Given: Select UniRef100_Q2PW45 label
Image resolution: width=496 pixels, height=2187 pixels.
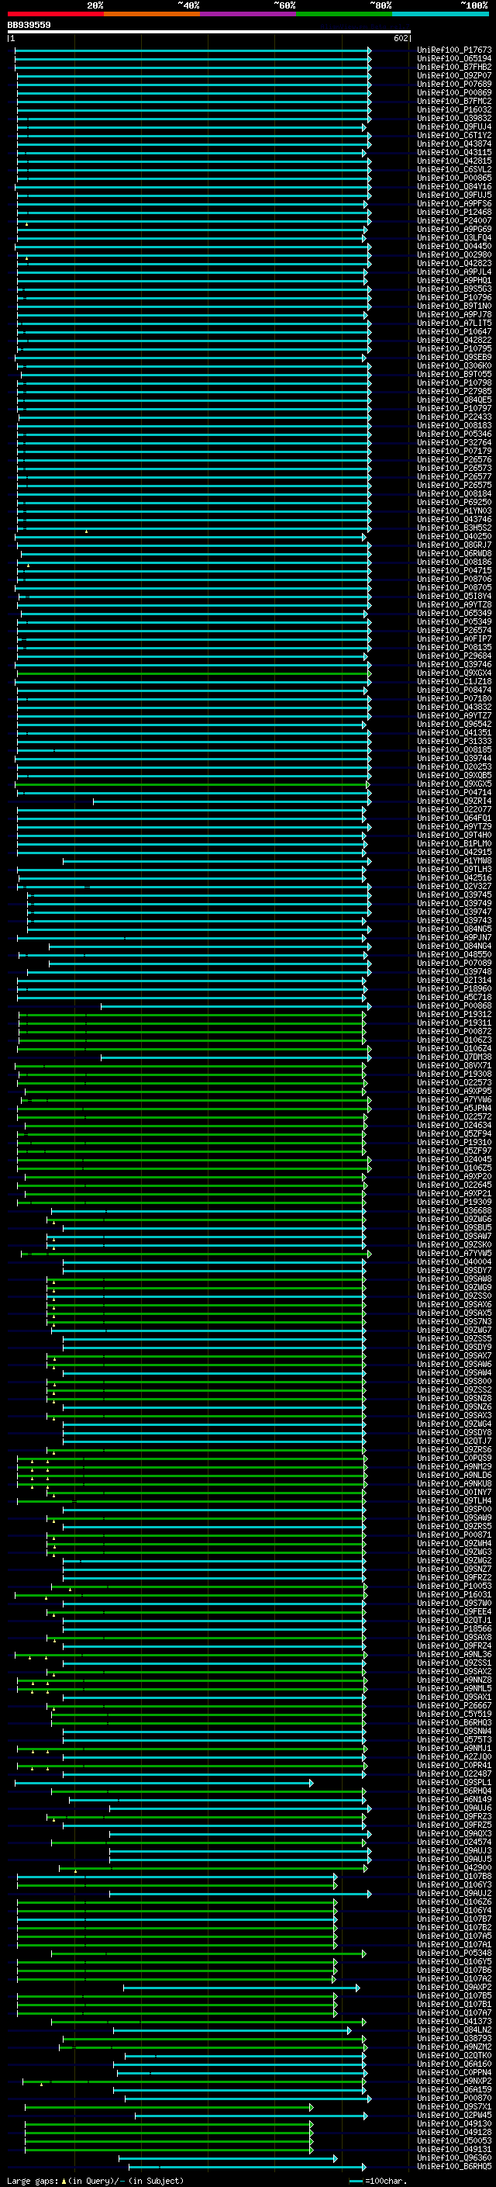Looking at the screenshot, I should pos(454,2116).
